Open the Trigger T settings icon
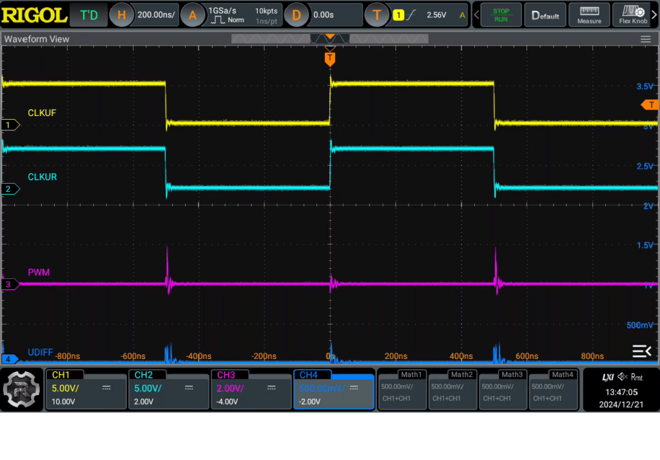The height and width of the screenshot is (460, 660). [376, 15]
